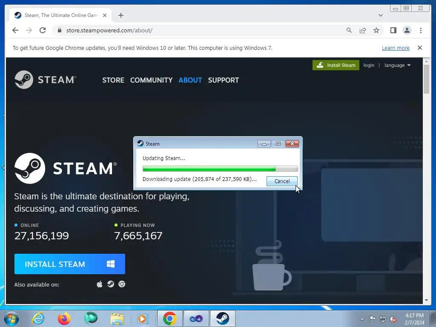Viewport: 436px width, 327px height.
Task: Choose the SteamOS download icon
Action: pyautogui.click(x=111, y=284)
